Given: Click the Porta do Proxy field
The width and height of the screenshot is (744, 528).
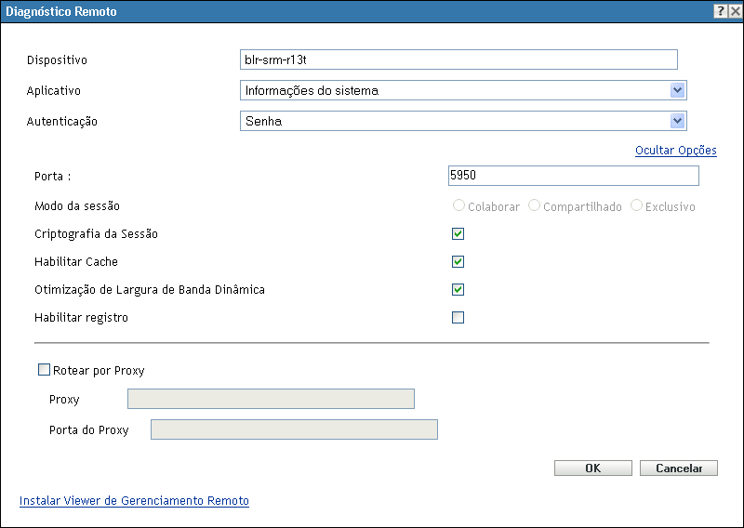Looking at the screenshot, I should click(293, 429).
